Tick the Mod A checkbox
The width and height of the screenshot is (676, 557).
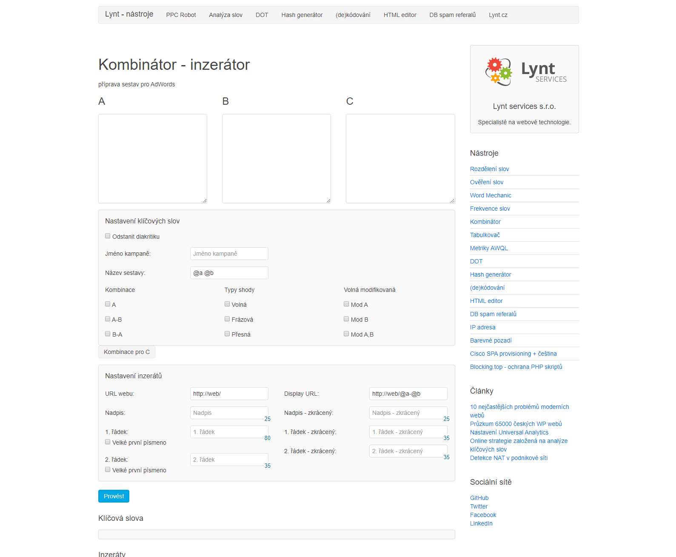tap(346, 304)
